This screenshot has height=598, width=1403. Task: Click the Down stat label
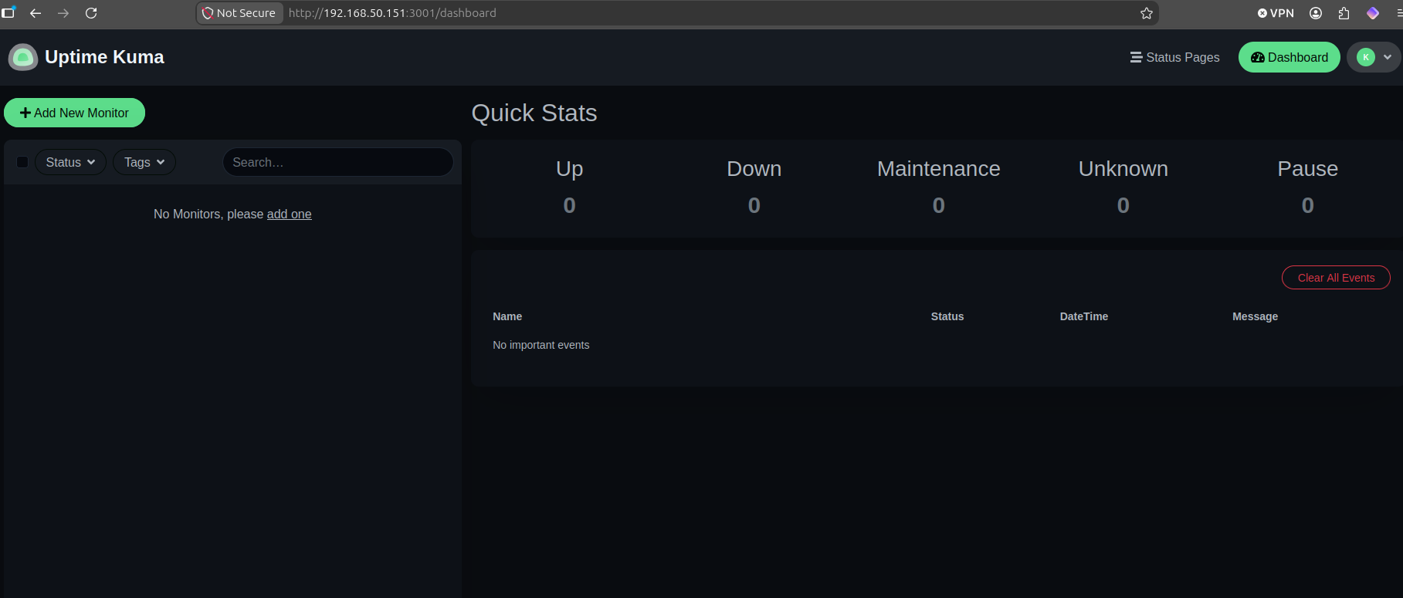tap(754, 168)
